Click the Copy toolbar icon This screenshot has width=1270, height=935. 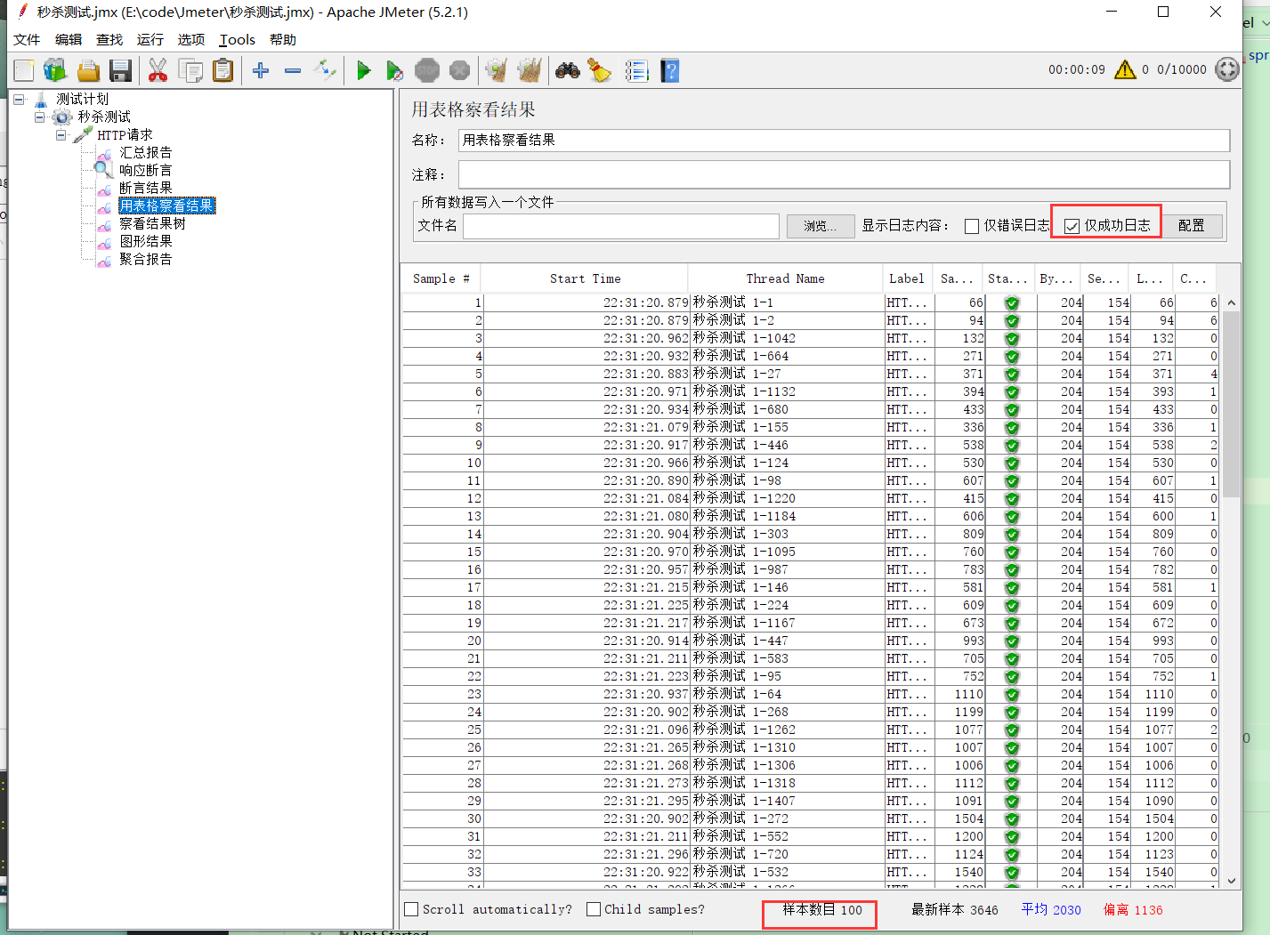click(190, 70)
